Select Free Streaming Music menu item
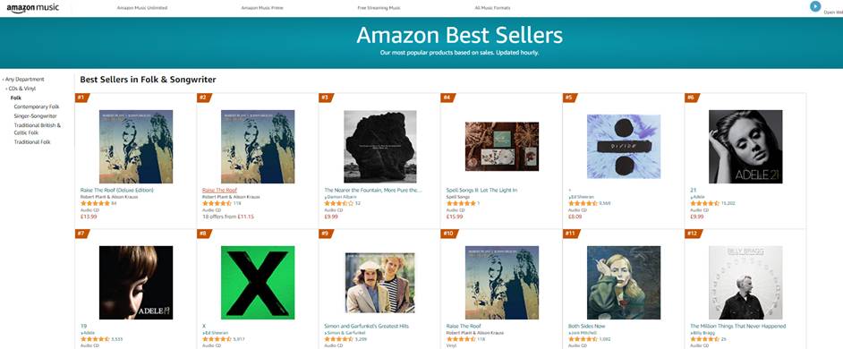The width and height of the screenshot is (843, 349). [379, 8]
